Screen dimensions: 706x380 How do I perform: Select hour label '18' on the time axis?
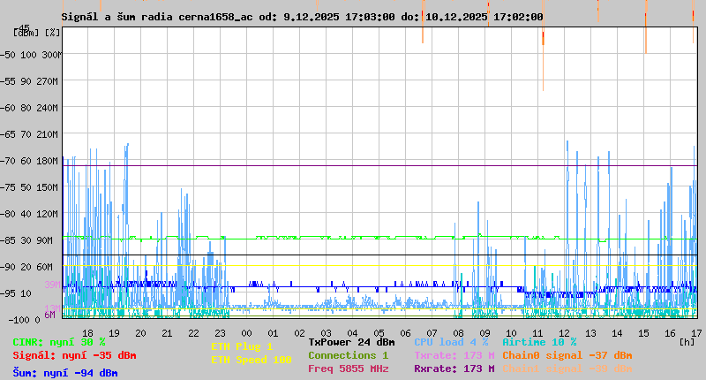point(87,333)
